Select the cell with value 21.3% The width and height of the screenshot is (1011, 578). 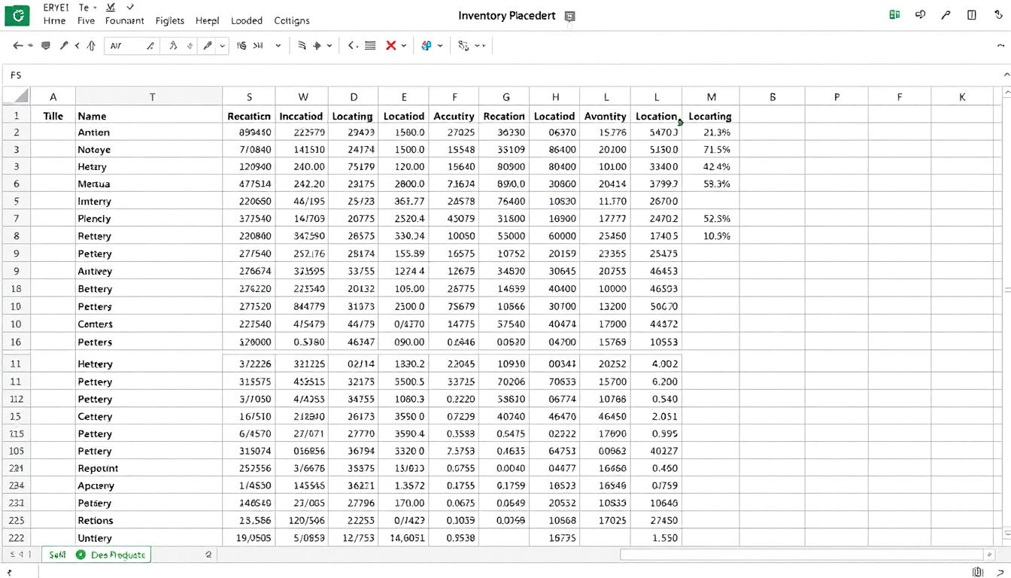(710, 132)
